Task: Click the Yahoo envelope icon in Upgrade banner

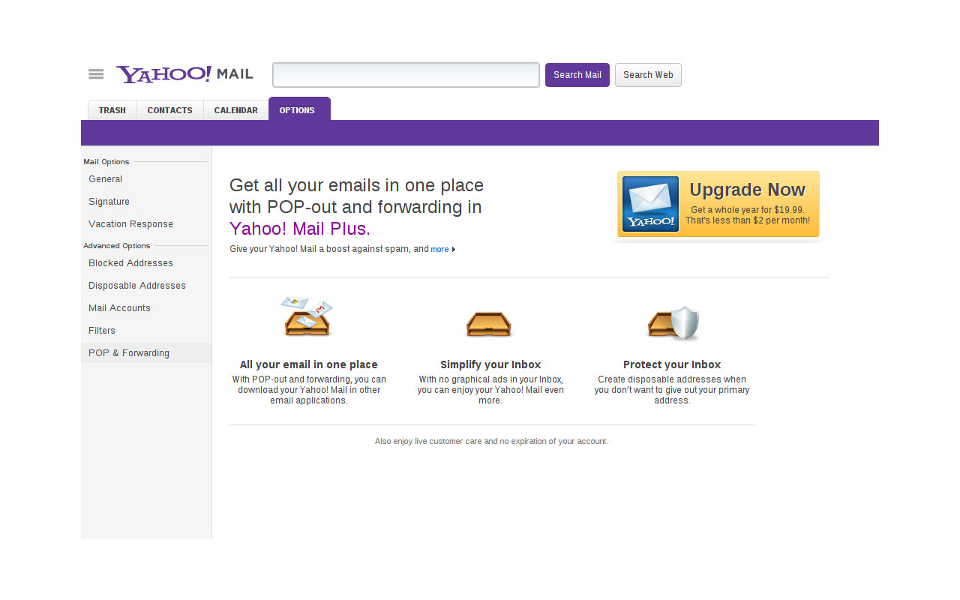Action: coord(650,204)
